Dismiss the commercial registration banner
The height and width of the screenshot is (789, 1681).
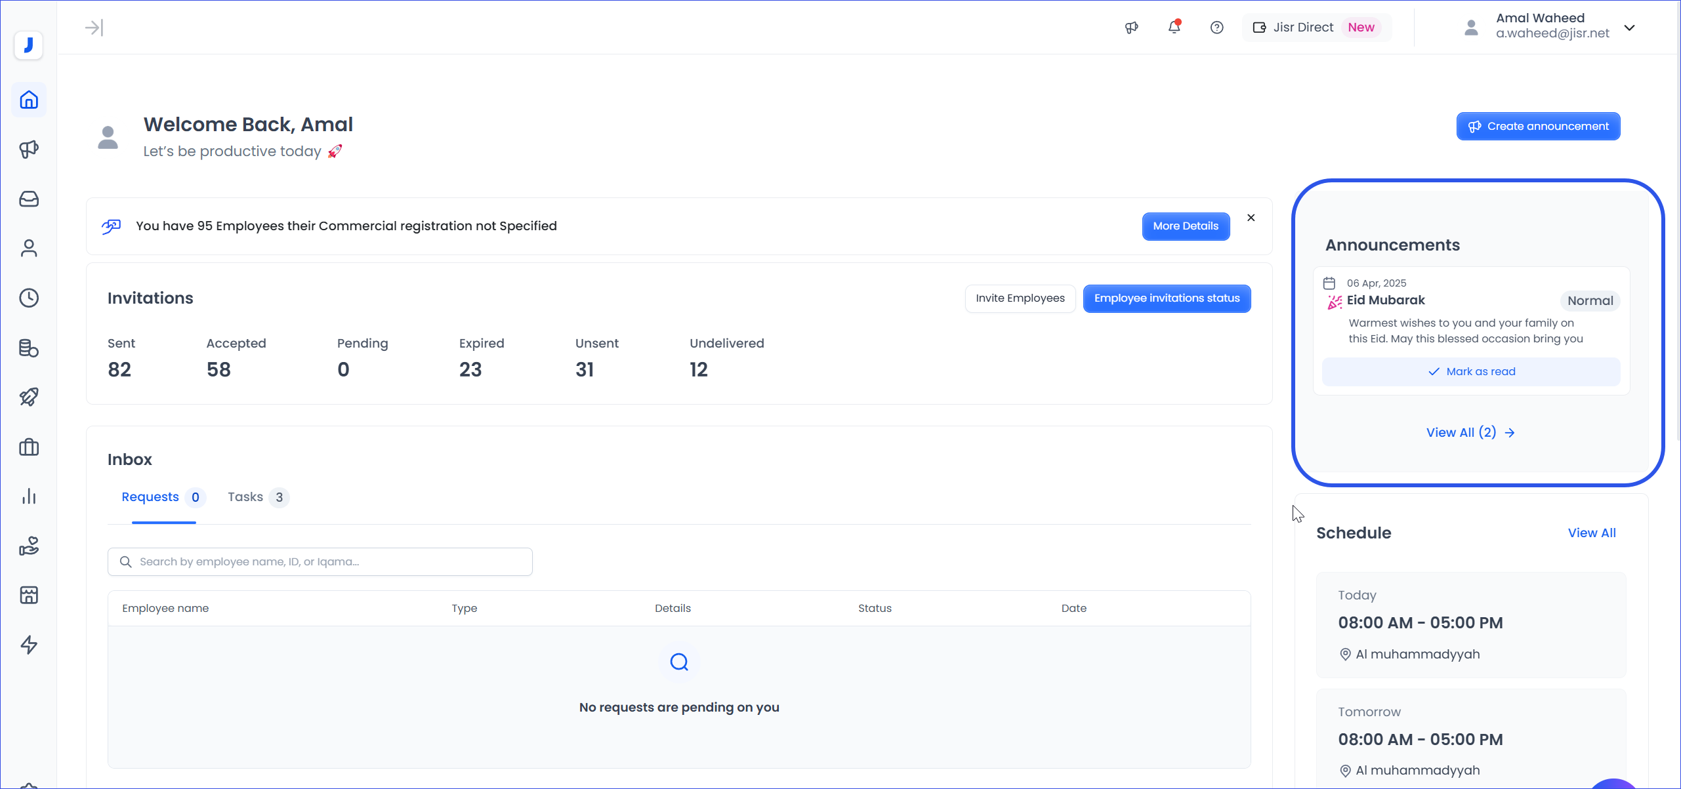click(x=1251, y=218)
